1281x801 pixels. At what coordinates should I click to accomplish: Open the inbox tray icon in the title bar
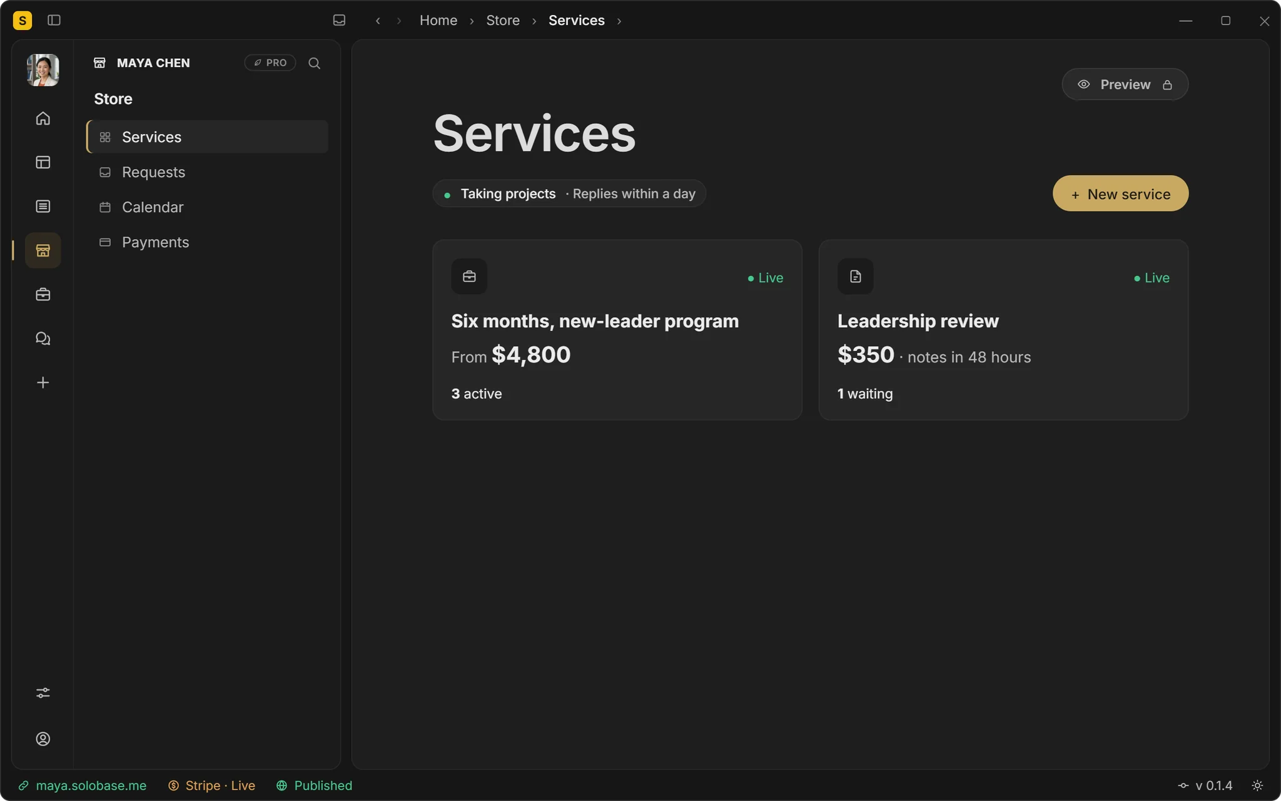(x=339, y=21)
